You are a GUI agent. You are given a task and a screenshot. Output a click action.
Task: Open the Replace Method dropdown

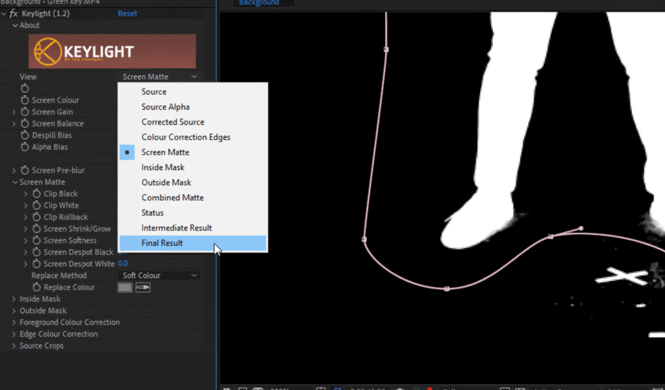tap(158, 276)
